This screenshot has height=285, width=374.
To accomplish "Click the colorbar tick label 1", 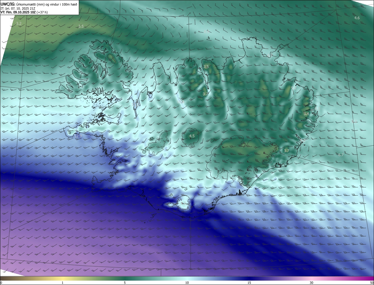I will pos(63,283).
